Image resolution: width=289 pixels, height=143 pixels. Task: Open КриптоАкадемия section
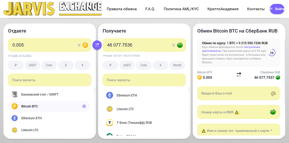(x=223, y=9)
